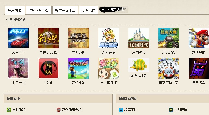209x115 pixels.
Task: Open the 梦幻江湖 text label link
Action: coord(78,83)
